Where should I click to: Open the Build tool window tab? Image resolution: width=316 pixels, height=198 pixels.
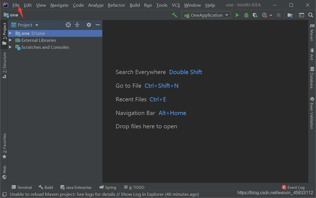click(46, 187)
